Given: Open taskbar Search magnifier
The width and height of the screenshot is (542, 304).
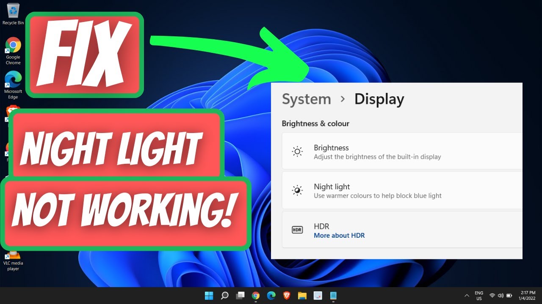Looking at the screenshot, I should pyautogui.click(x=225, y=296).
